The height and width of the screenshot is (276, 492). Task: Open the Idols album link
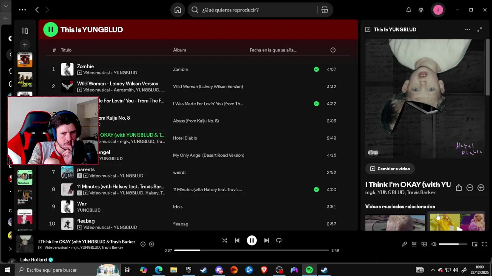[178, 207]
